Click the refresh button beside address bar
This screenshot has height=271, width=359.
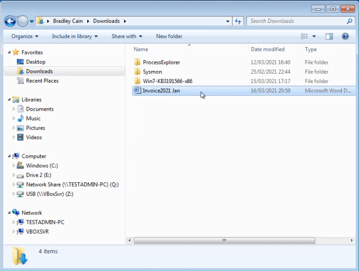(239, 21)
